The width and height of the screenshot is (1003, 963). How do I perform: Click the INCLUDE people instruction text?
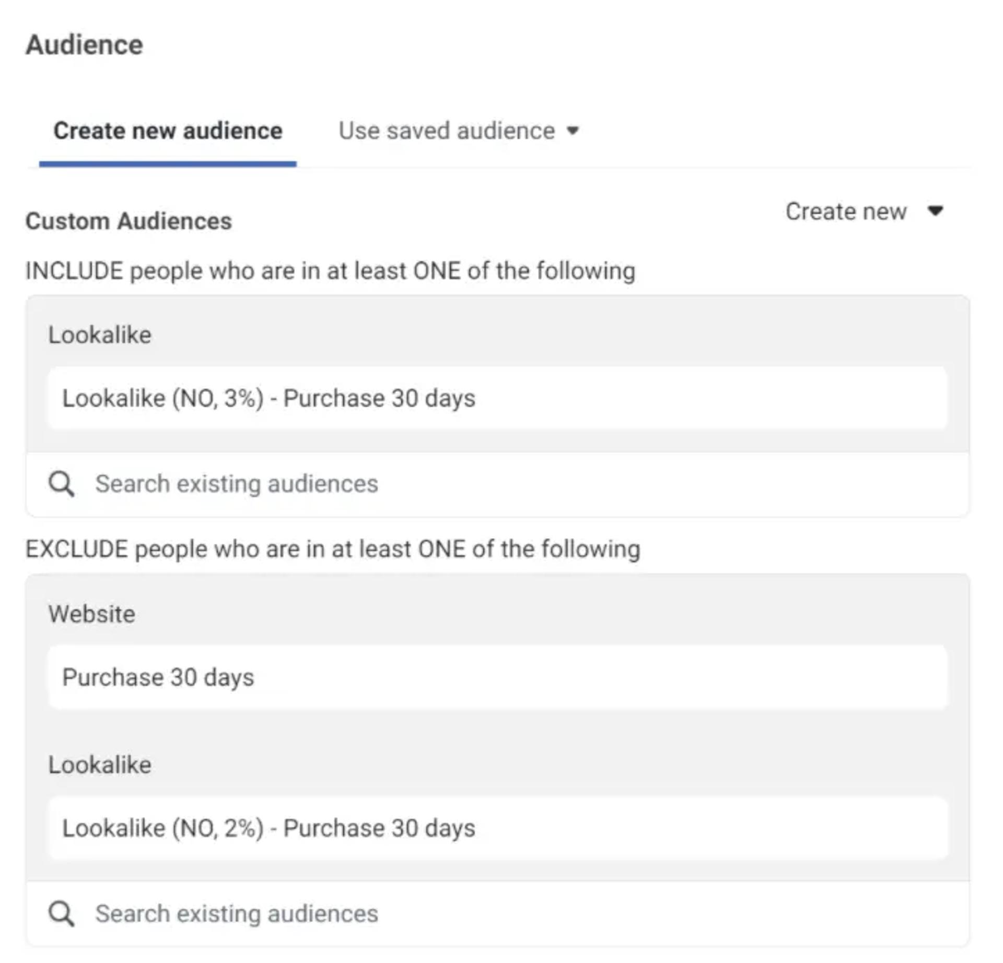pos(330,271)
